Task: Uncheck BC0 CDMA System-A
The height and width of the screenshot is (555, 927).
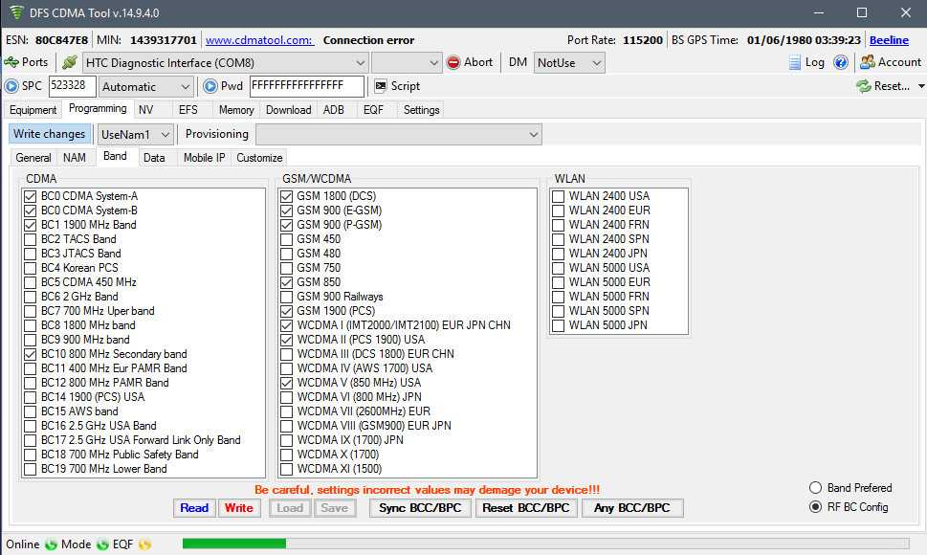Action: pyautogui.click(x=31, y=196)
